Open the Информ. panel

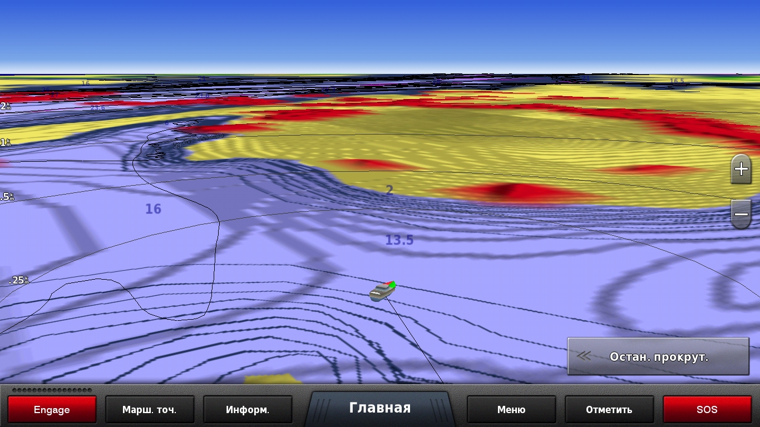(248, 410)
